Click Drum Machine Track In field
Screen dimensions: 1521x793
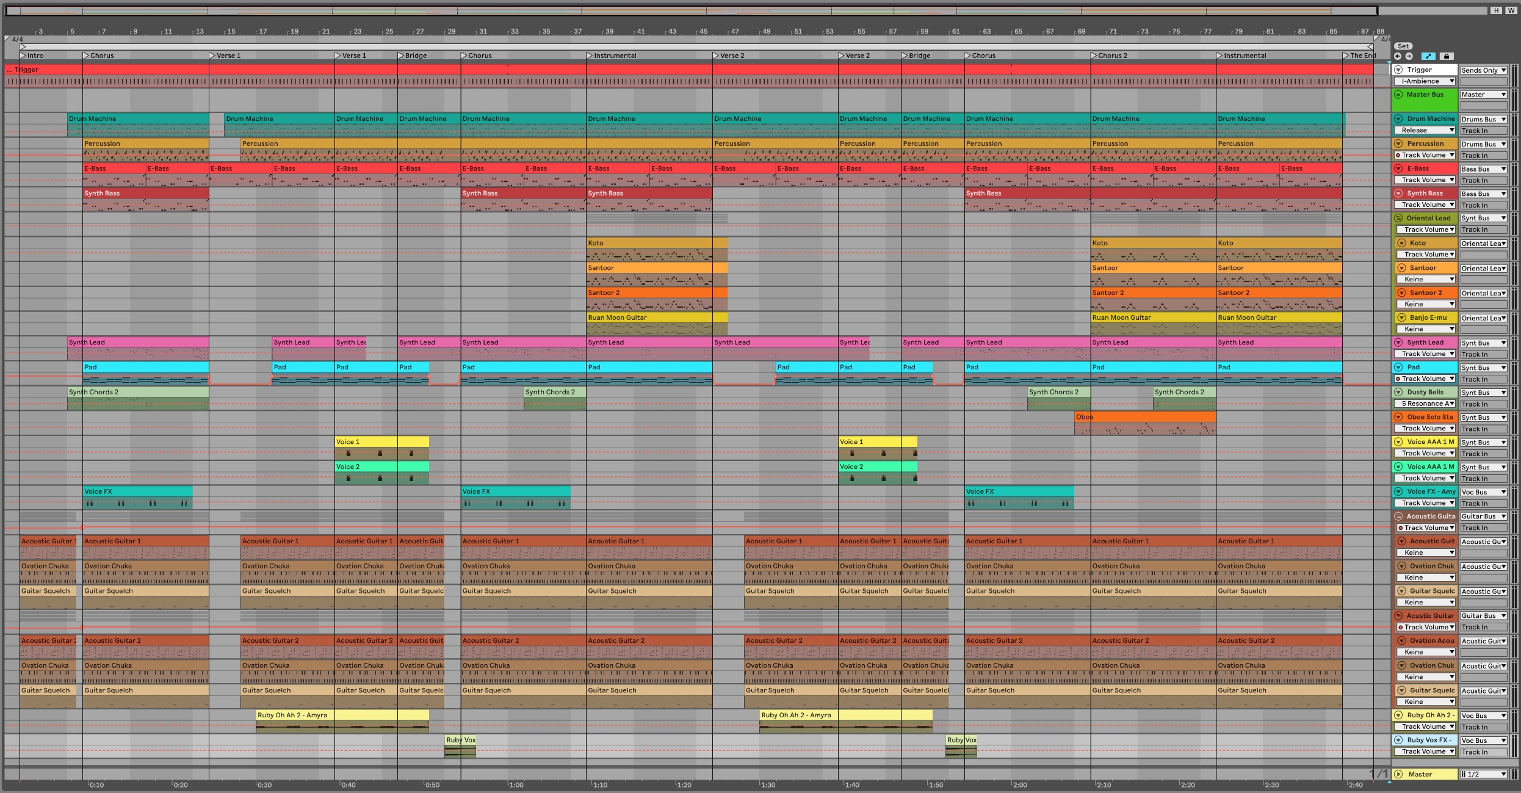[x=1483, y=131]
